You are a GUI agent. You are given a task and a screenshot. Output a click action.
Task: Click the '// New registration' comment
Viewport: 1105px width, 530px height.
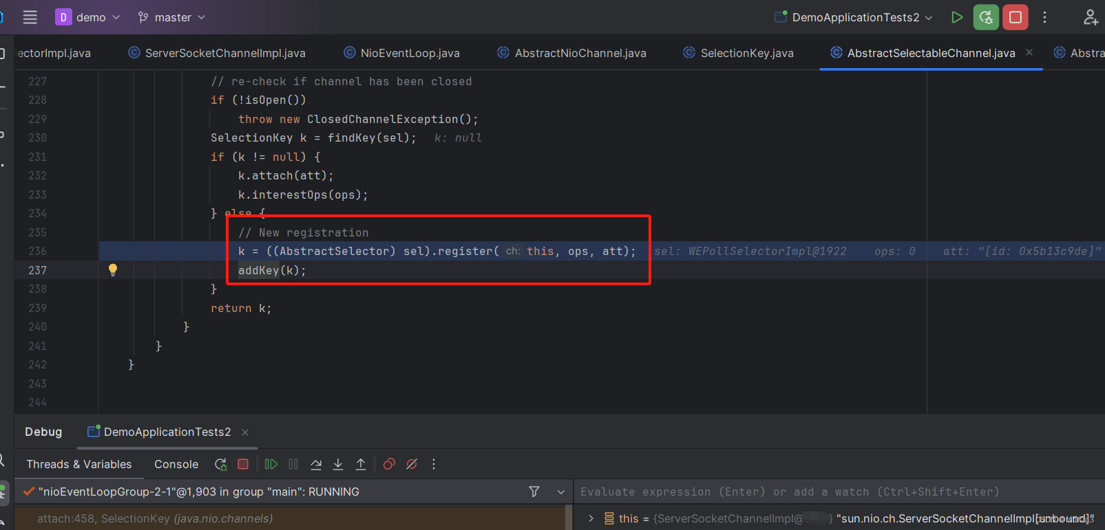[303, 232]
